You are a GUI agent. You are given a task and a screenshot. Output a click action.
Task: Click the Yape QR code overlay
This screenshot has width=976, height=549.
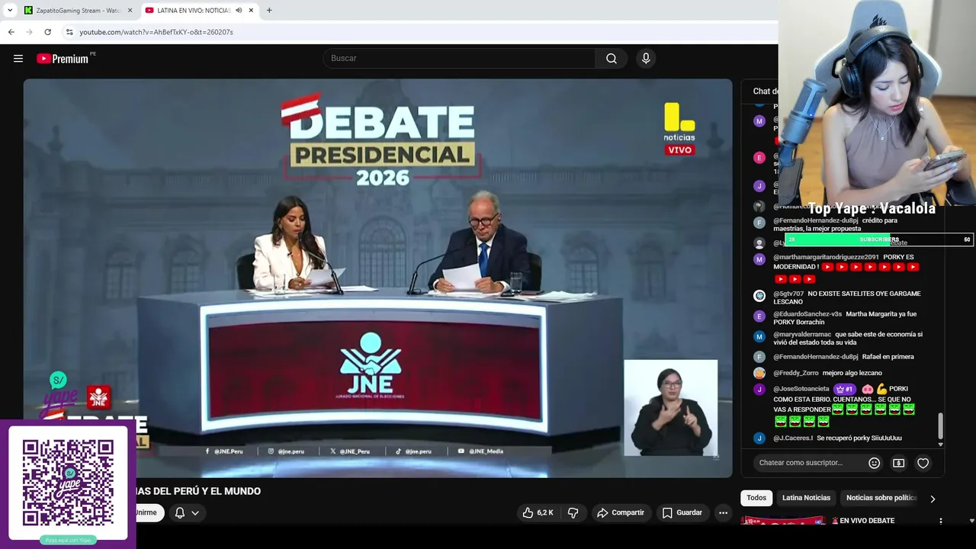[68, 483]
